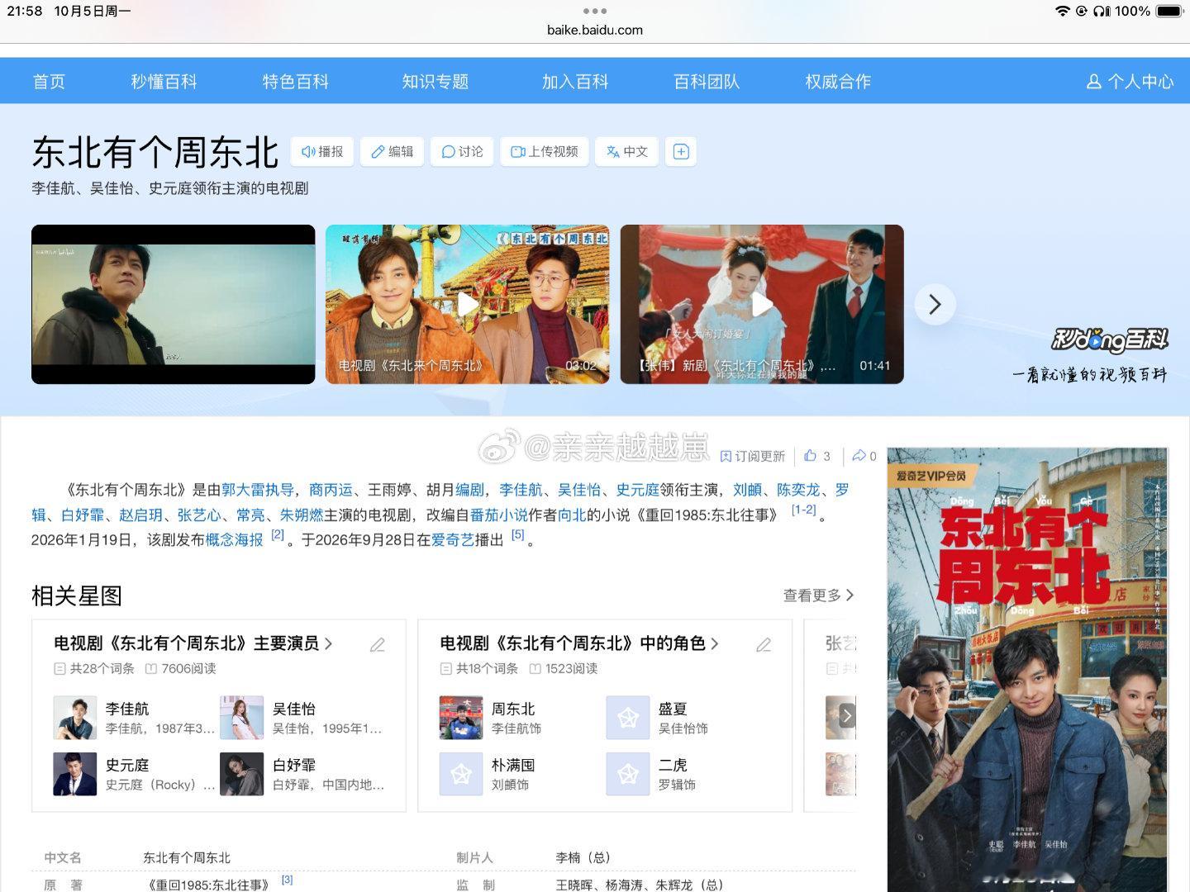Open citation [5] reference

[518, 535]
